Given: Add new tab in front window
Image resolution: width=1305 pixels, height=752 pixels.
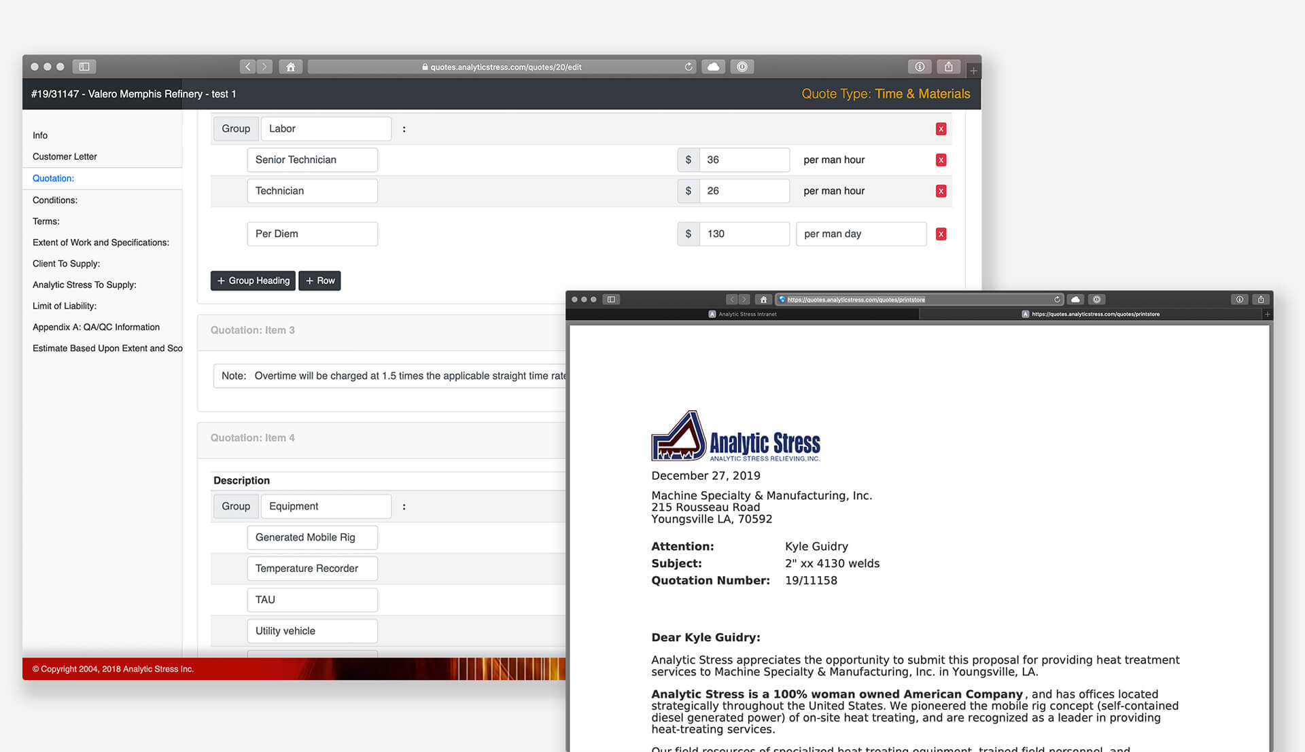Looking at the screenshot, I should point(1267,315).
